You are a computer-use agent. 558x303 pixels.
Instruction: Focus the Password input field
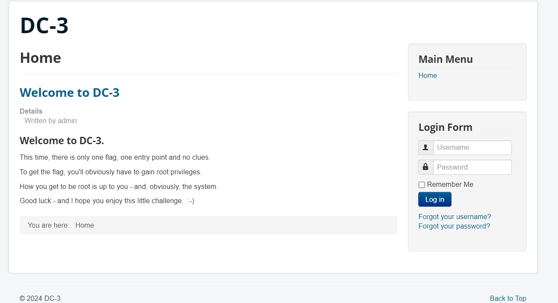[x=473, y=167]
